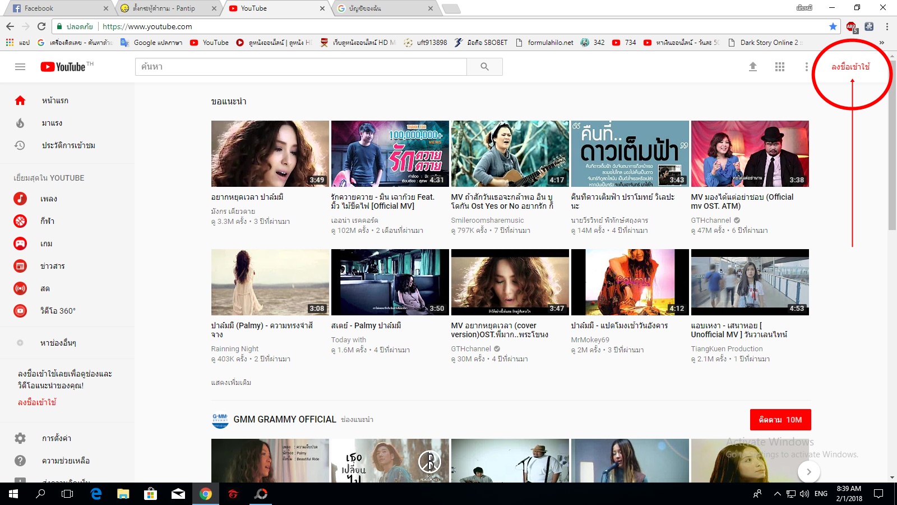Click the สด live icon
The width and height of the screenshot is (897, 505).
(20, 288)
